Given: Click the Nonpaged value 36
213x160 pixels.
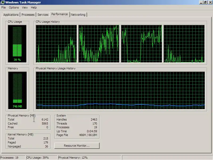Looking at the screenshot, I should click(x=46, y=146).
